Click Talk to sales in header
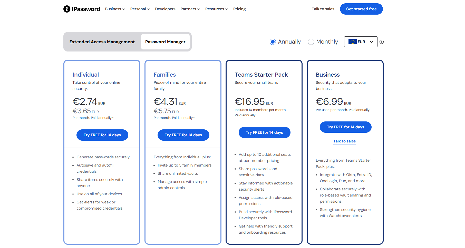This screenshot has width=465, height=248. coord(323,9)
